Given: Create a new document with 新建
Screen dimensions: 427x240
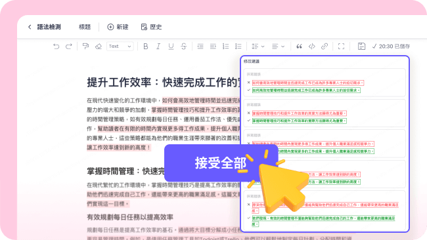Looking at the screenshot, I should click(x=118, y=27).
